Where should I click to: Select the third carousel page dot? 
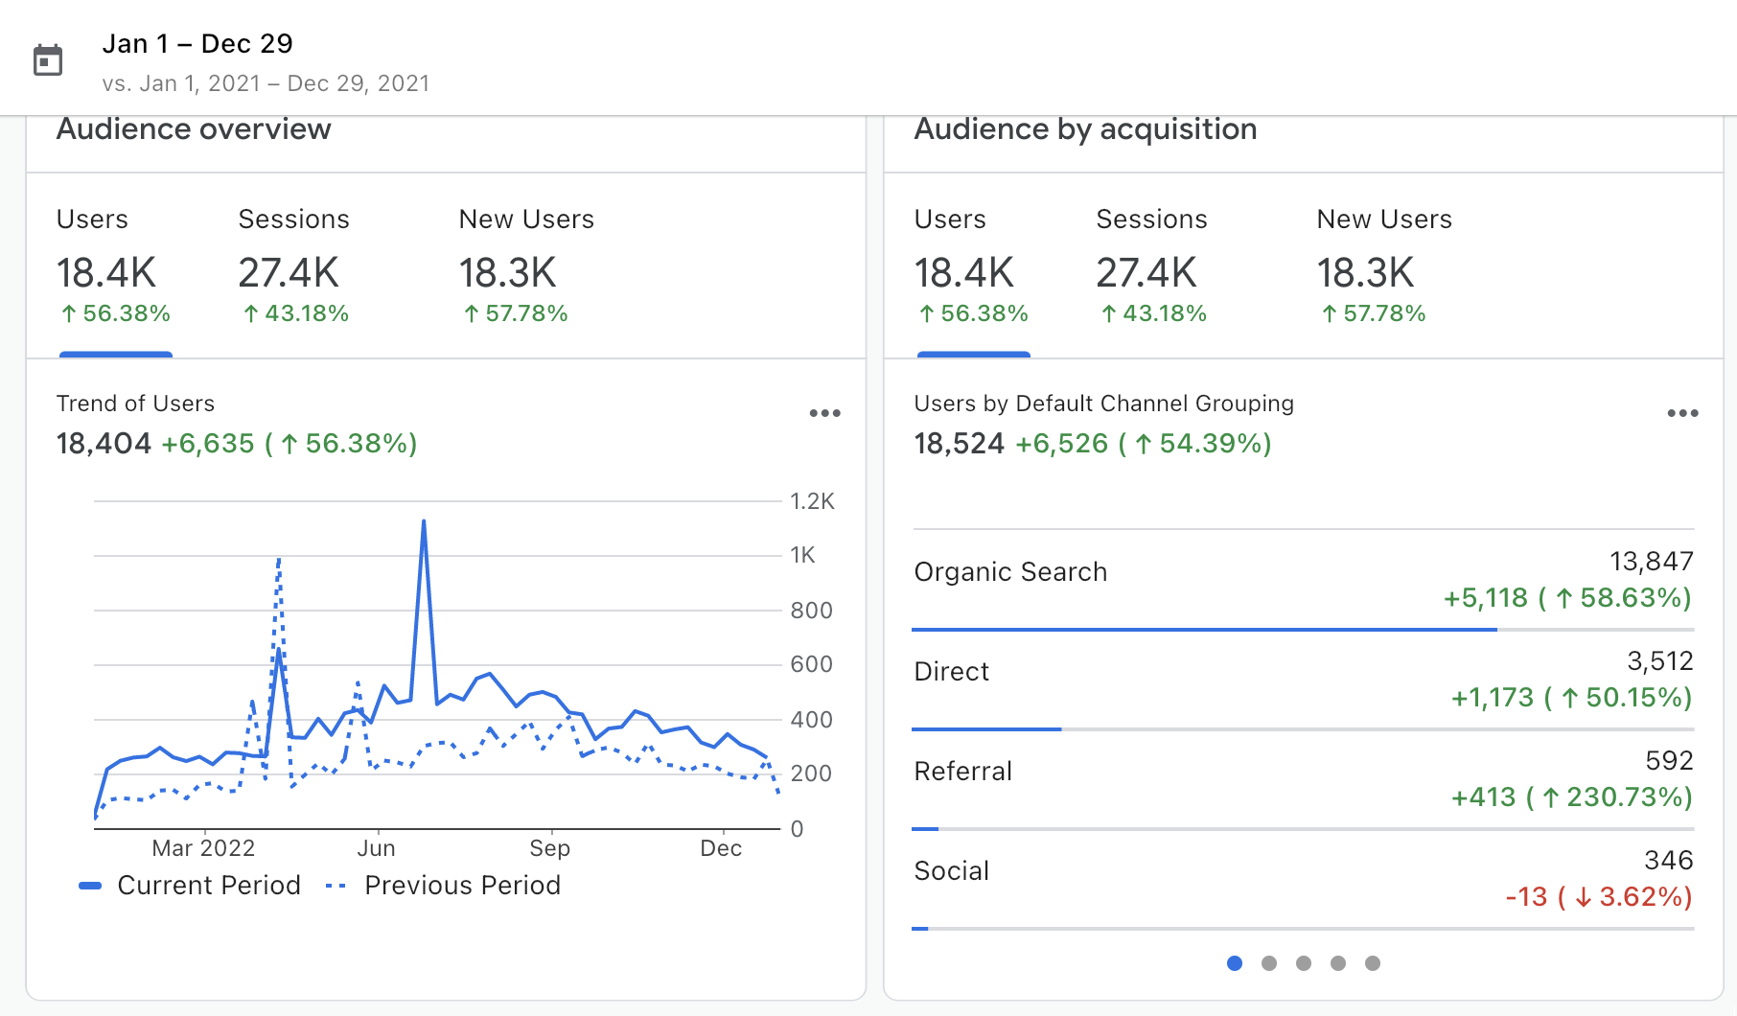1304,963
